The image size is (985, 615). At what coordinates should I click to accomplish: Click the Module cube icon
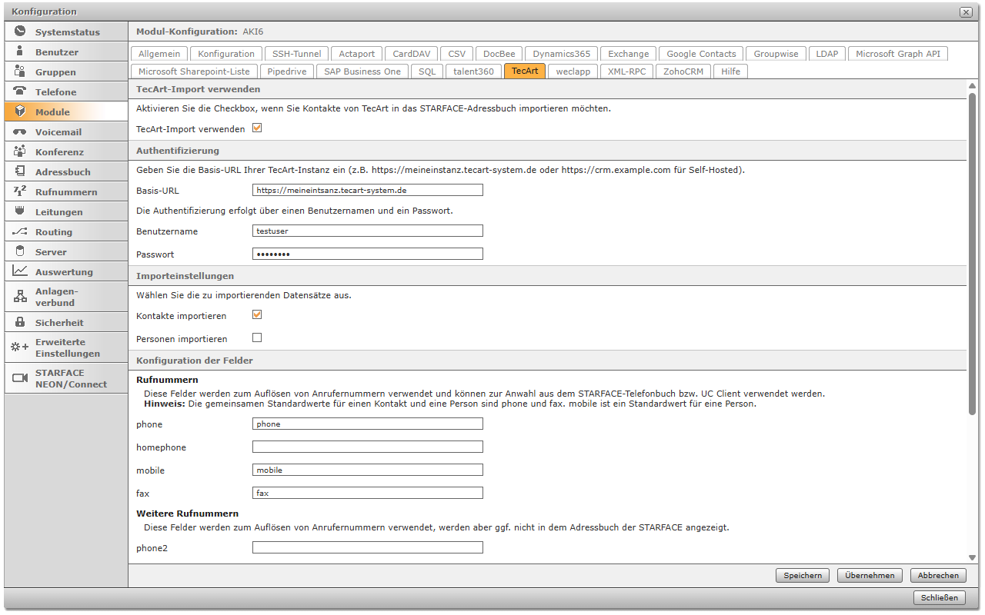click(x=20, y=111)
